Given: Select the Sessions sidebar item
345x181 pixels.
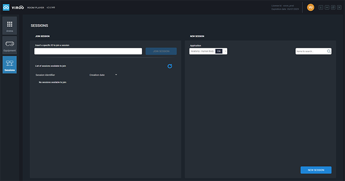Looking at the screenshot, I should point(10,65).
